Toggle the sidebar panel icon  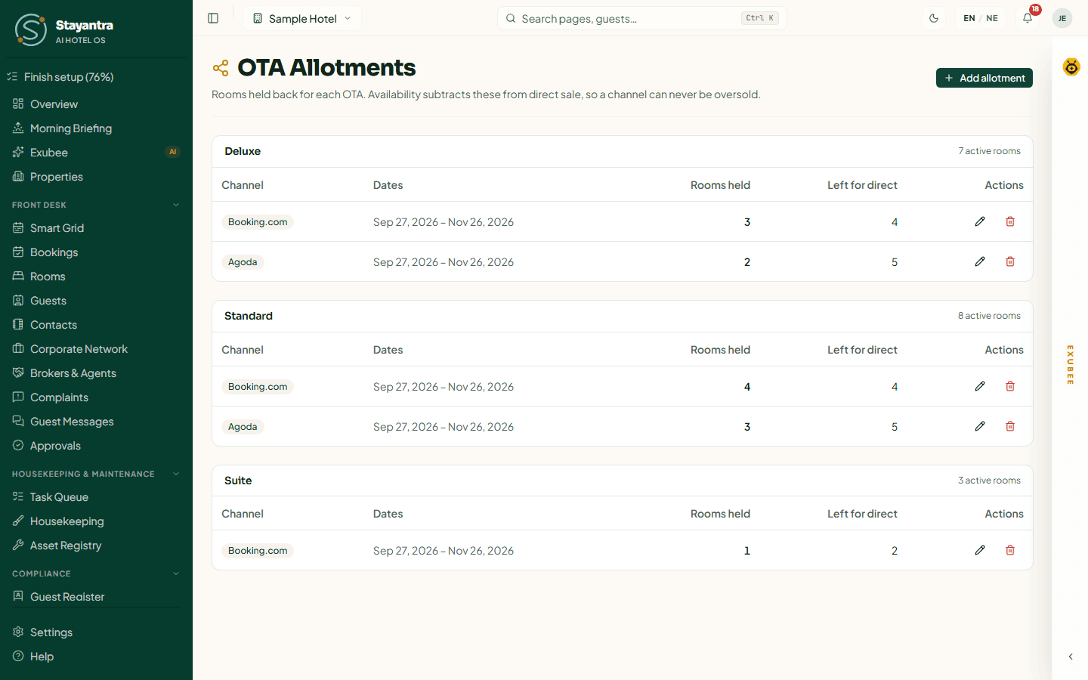pyautogui.click(x=213, y=18)
